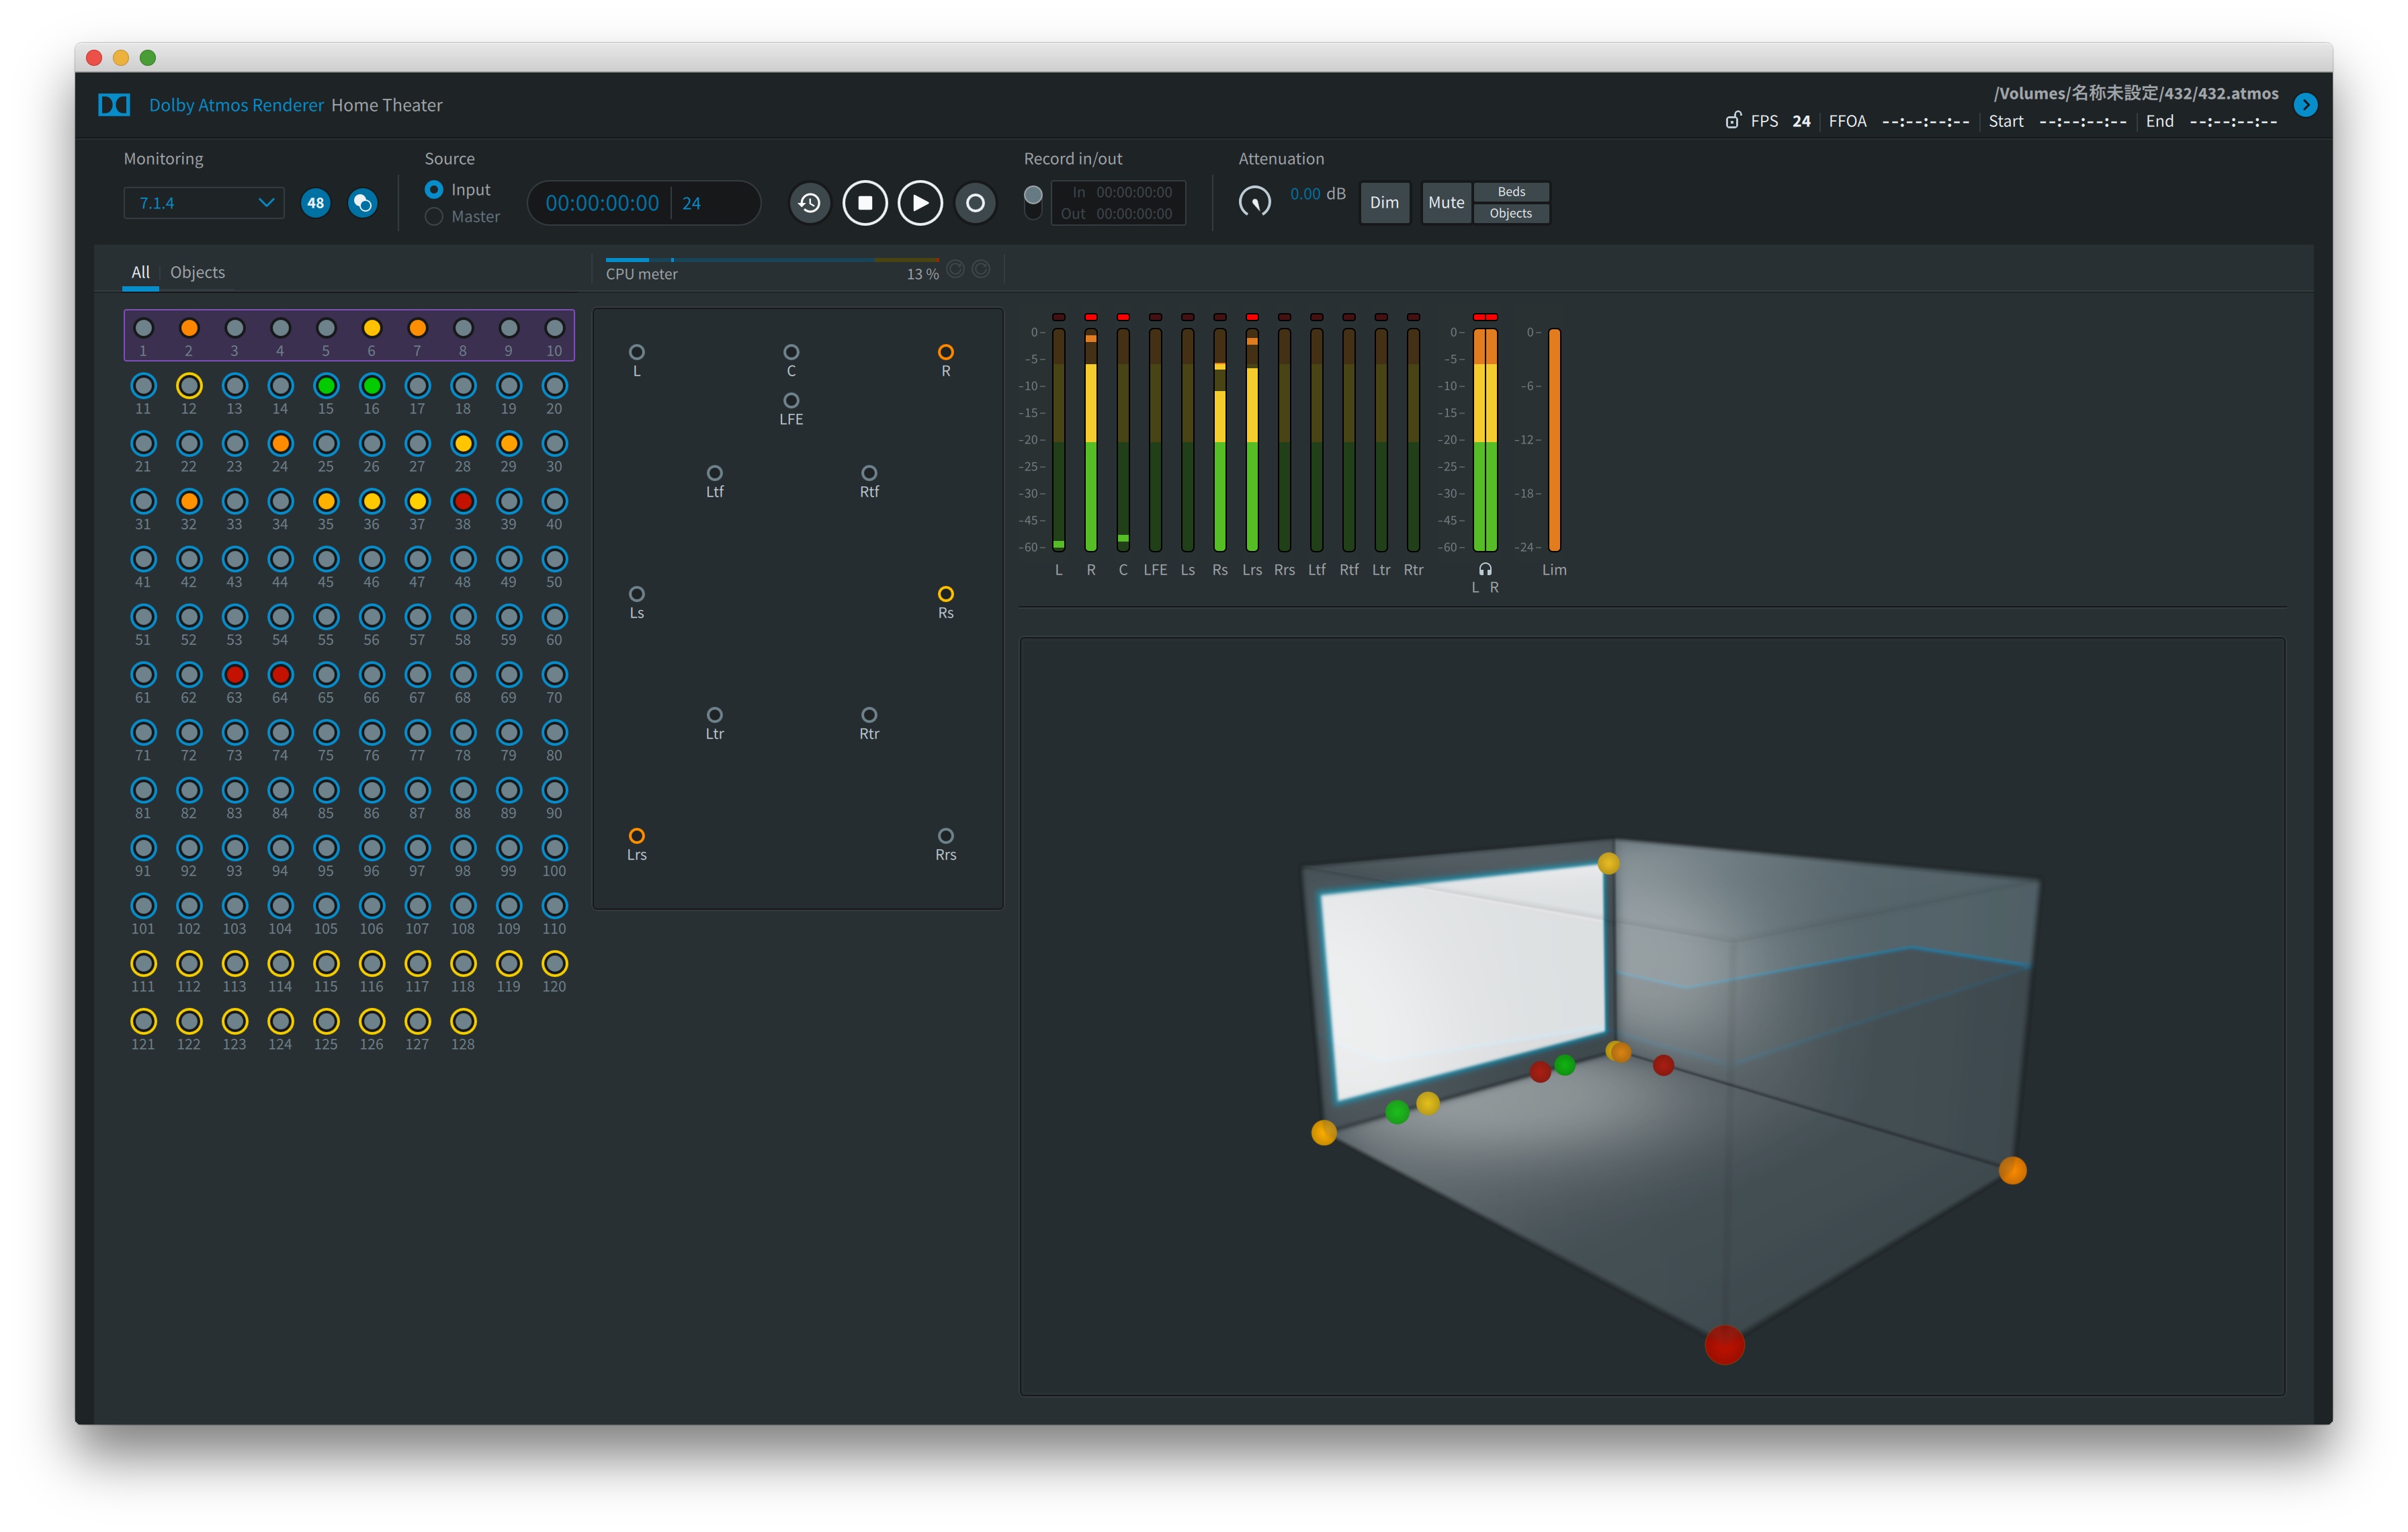The image size is (2408, 1532).
Task: Select object 128
Action: coord(463,1021)
